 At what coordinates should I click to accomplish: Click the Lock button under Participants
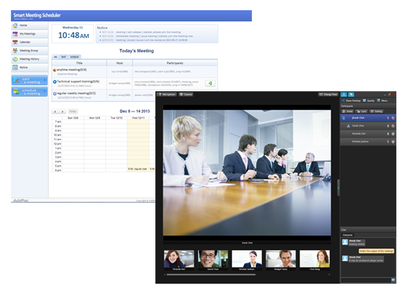tap(362, 112)
